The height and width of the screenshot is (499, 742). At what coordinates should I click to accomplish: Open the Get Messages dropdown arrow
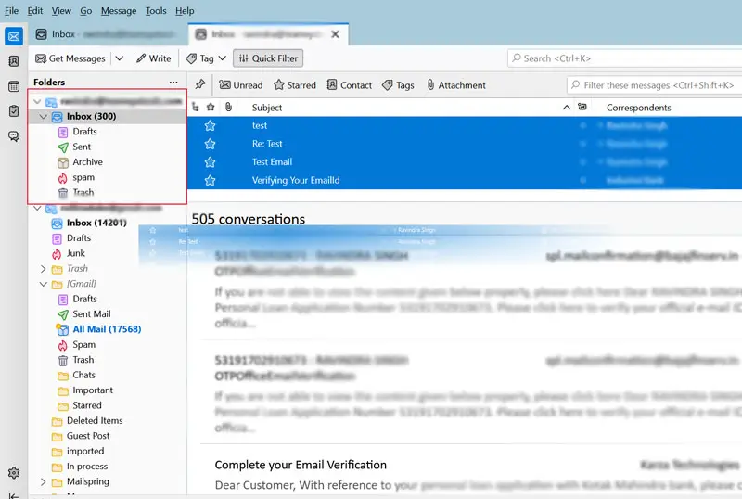coord(120,58)
